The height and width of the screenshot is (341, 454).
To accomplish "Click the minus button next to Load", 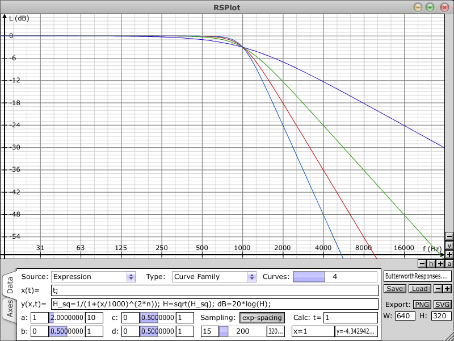I will pos(439,289).
